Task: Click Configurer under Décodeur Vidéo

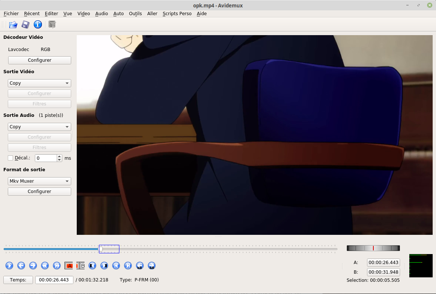Action: coord(39,60)
